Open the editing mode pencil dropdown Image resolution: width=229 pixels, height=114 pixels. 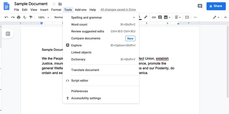(x=216, y=17)
